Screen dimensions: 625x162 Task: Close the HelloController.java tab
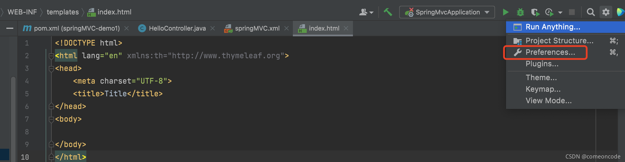click(213, 28)
